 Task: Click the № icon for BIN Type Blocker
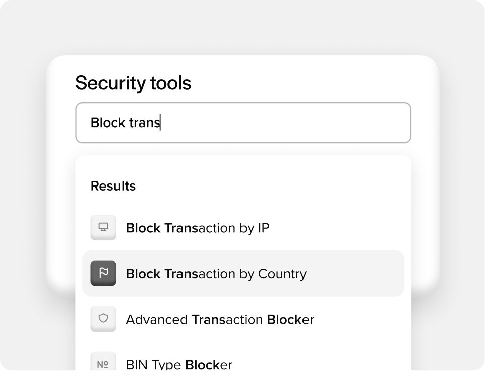coord(103,362)
